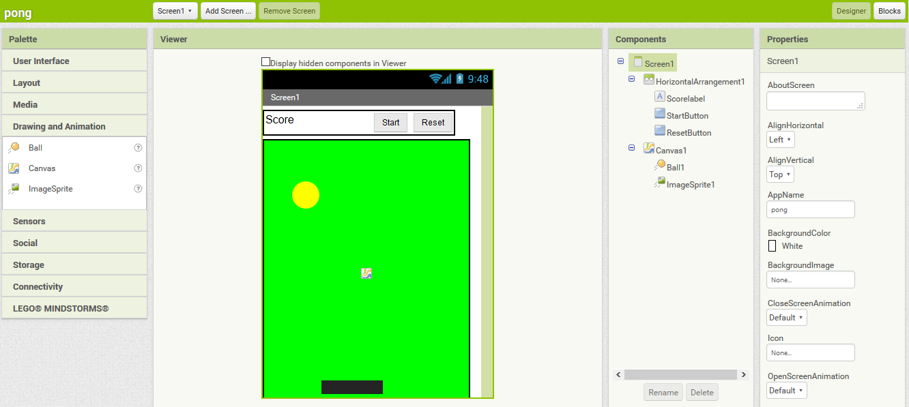Collapse the HorizontalArrangement1 tree node

tap(631, 79)
